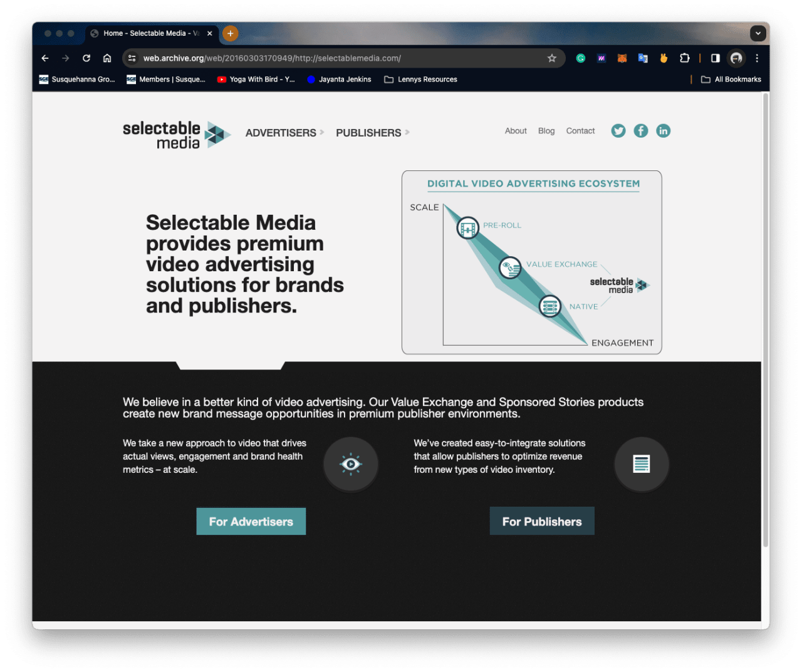Click the browser back arrow
The width and height of the screenshot is (802, 672).
[x=45, y=58]
